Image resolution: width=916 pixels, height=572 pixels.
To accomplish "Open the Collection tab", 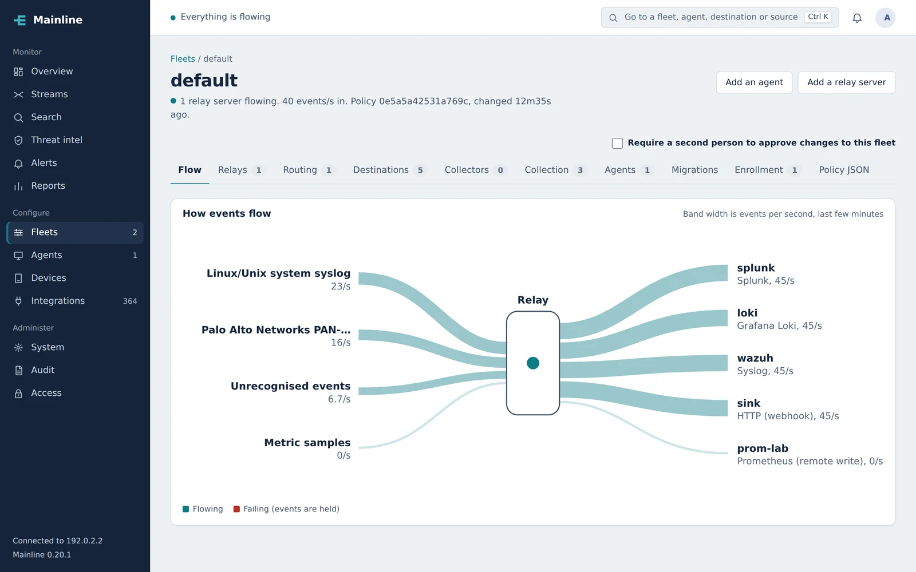I will tap(555, 170).
